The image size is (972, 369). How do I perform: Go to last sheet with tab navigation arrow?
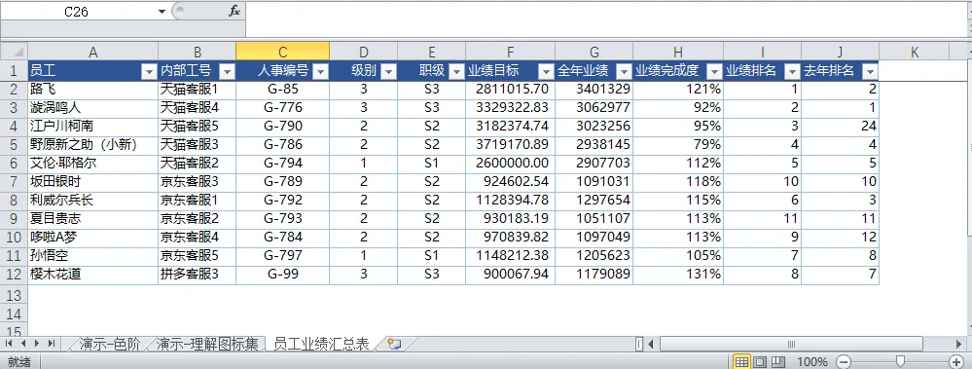pyautogui.click(x=52, y=343)
